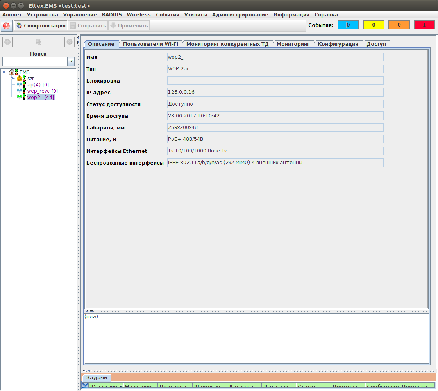
Task: Open the События menu
Action: click(168, 14)
